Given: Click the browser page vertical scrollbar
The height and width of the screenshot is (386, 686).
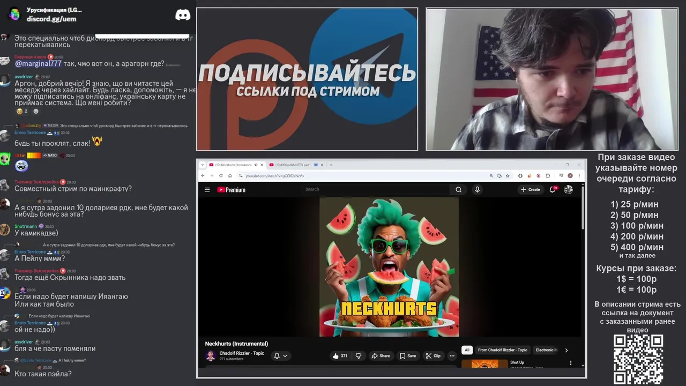Looking at the screenshot, I should [583, 209].
